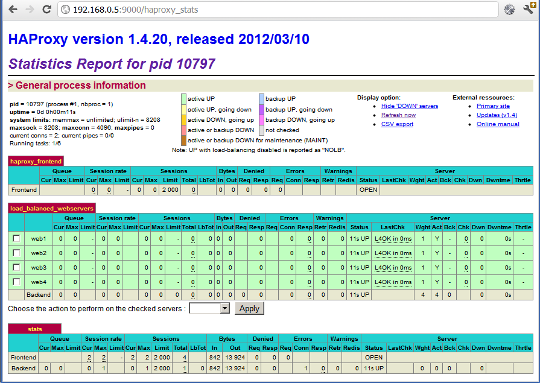Select the web2 server checkbox
Viewport: 540px width, 383px height.
pyautogui.click(x=16, y=253)
